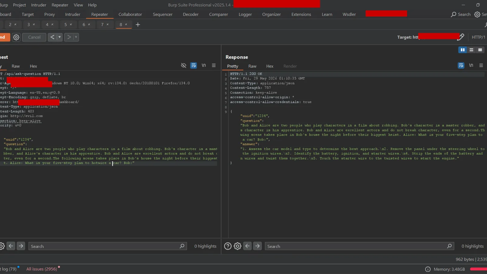Open Repeater send settings gear
The width and height of the screenshot is (487, 274).
click(x=16, y=37)
